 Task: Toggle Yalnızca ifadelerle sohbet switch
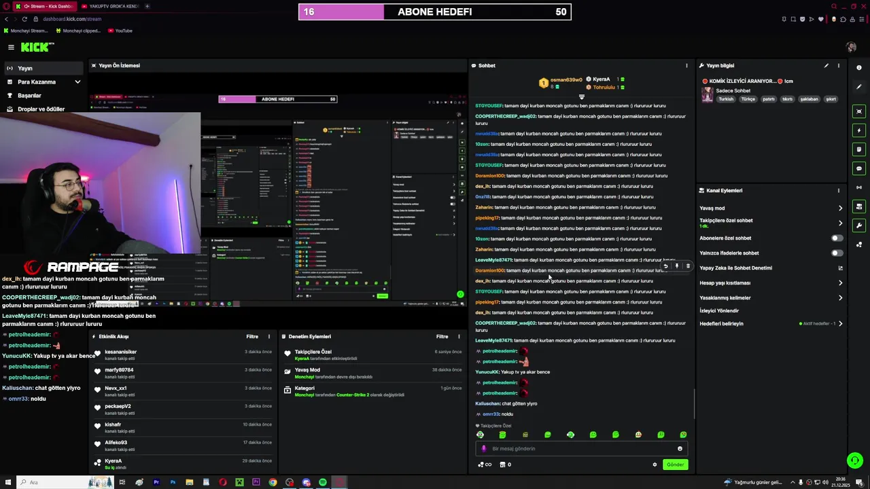(837, 253)
